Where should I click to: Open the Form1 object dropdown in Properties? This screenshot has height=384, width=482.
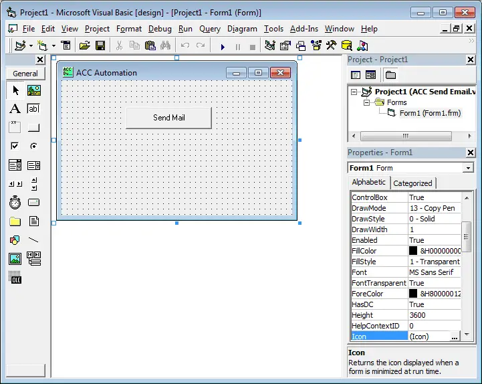(x=468, y=168)
